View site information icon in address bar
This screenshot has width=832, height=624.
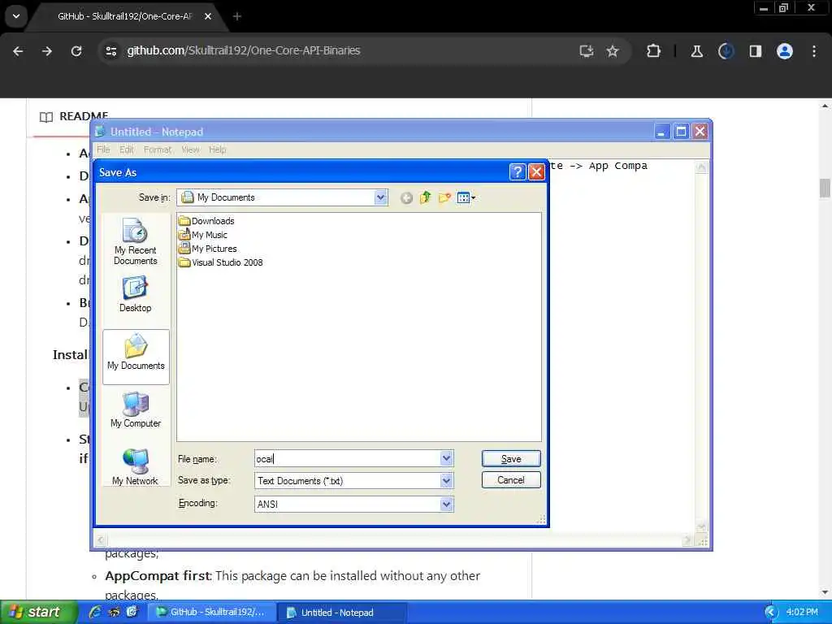tap(110, 51)
